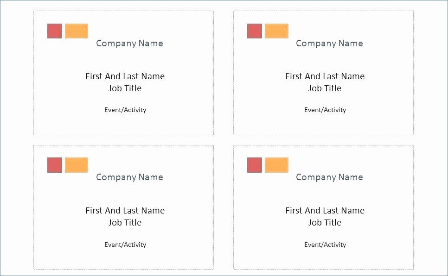The height and width of the screenshot is (276, 448).
Task: Select the orange logo rectangle in bottom-right badge
Action: [276, 165]
